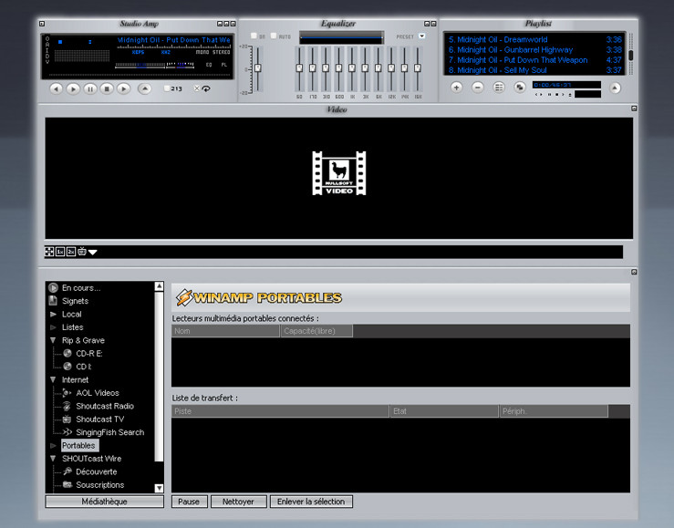Image resolution: width=674 pixels, height=528 pixels.
Task: Click mini stop button in Playlist panel
Action: [556, 95]
